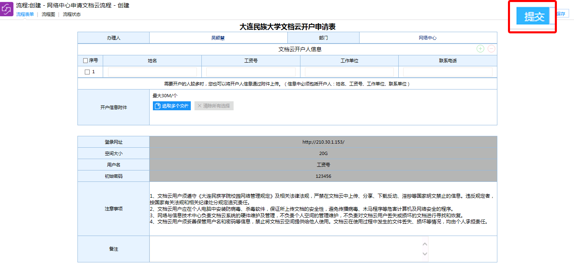This screenshot has width=574, height=273.
Task: Click the 工作单位 column header
Action: 349,61
